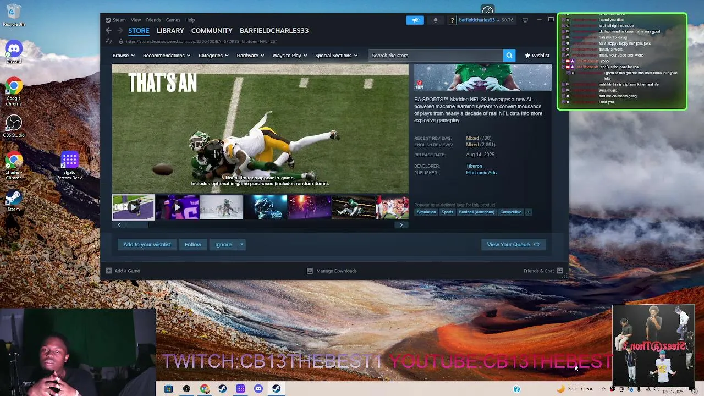The image size is (704, 396).
Task: Switch to the LIBRARY tab
Action: [x=170, y=31]
